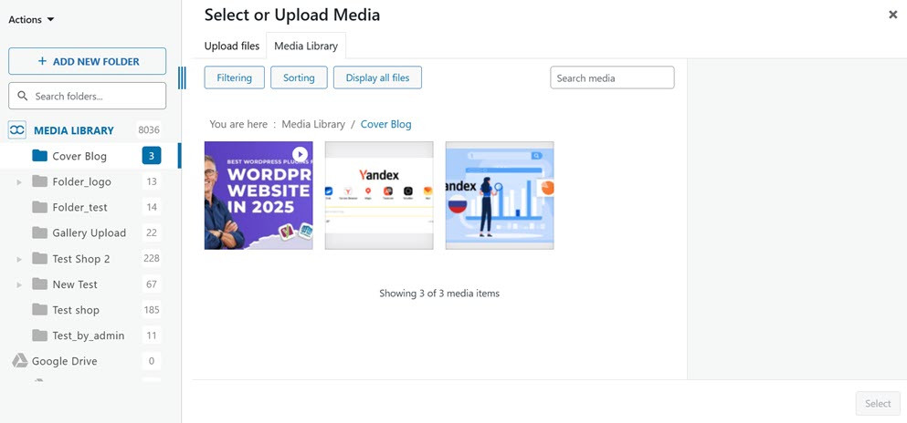Click the Media Library cloud icon
Image resolution: width=907 pixels, height=423 pixels.
17,130
